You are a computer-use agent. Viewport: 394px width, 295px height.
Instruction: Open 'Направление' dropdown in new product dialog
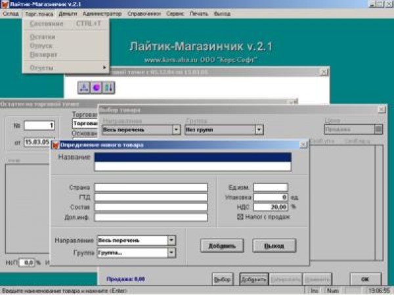pos(171,240)
